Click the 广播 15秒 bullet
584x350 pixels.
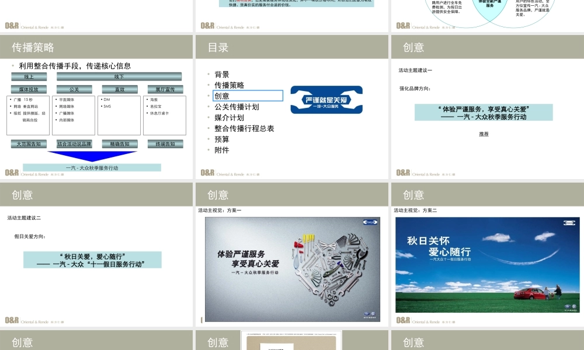[22, 100]
